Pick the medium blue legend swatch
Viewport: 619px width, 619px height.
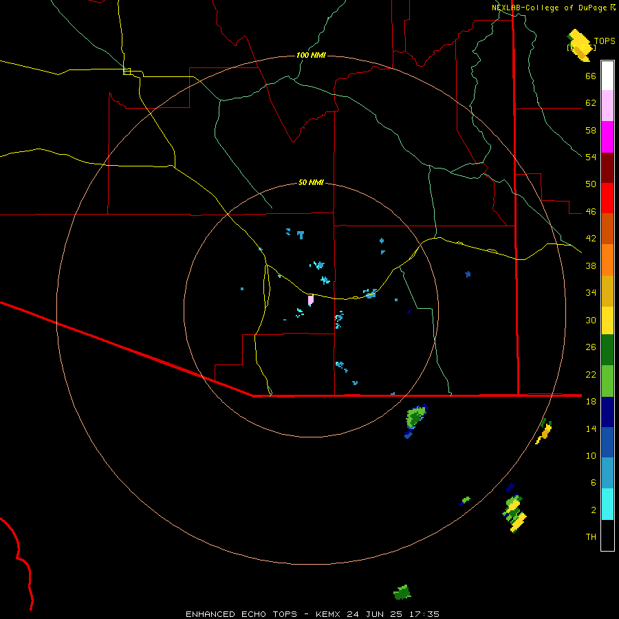tap(607, 442)
